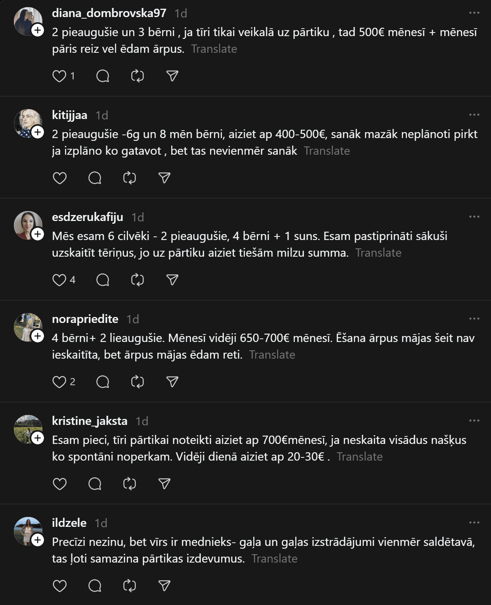
Task: Open more options for ildzele's comment
Action: click(x=474, y=522)
